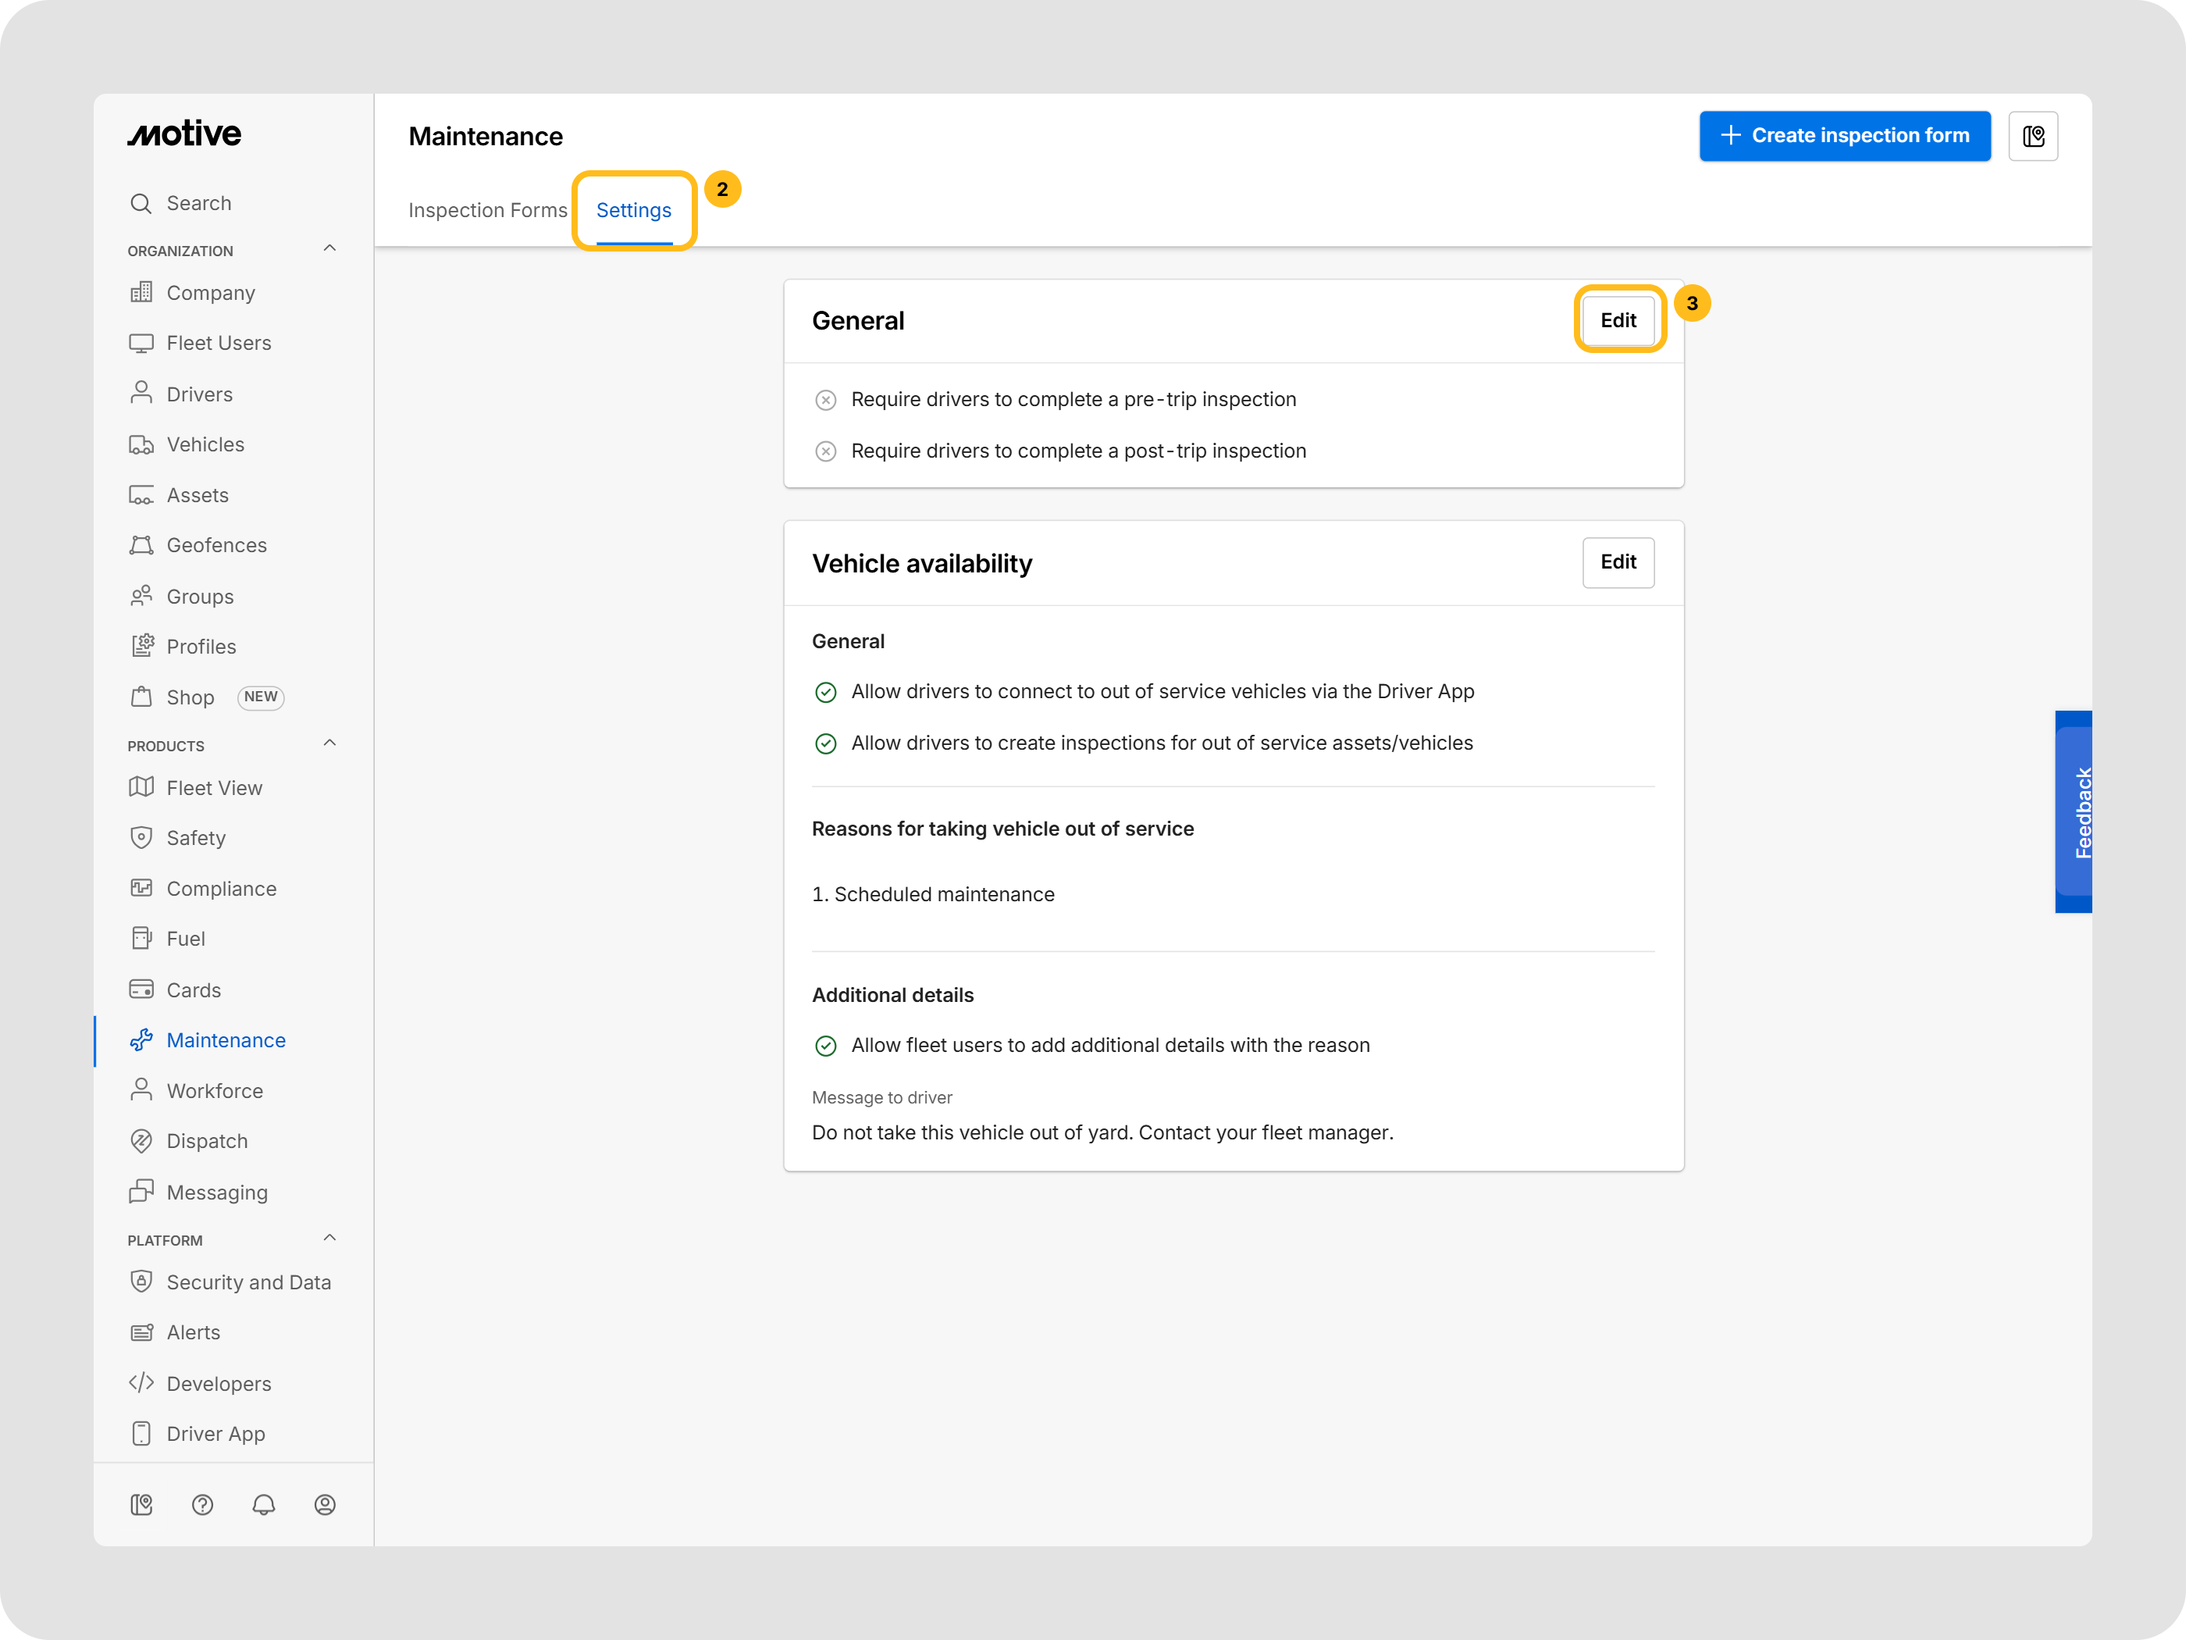Screen dimensions: 2186x1640
Task: Go to Dispatch in the sidebar
Action: click(207, 1141)
